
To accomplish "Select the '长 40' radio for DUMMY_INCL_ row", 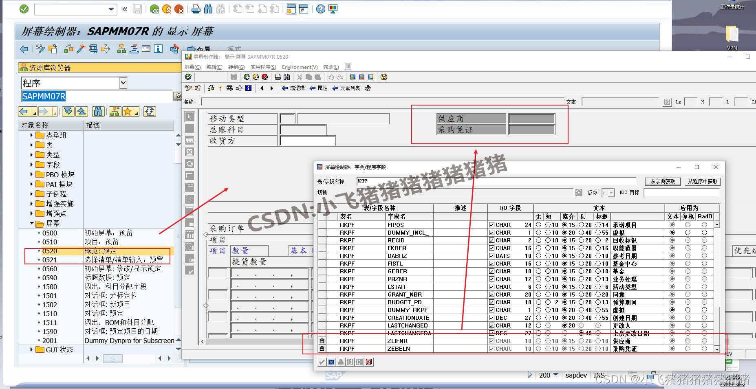I will pos(582,233).
